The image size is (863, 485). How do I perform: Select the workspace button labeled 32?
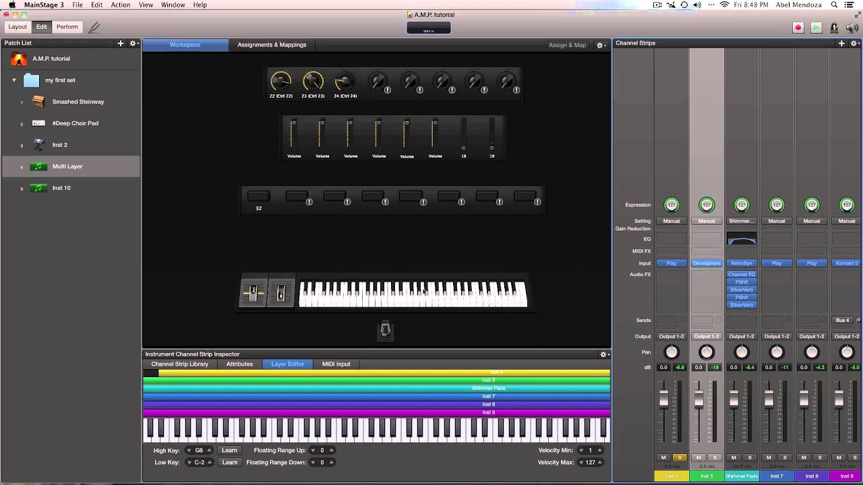pyautogui.click(x=258, y=196)
